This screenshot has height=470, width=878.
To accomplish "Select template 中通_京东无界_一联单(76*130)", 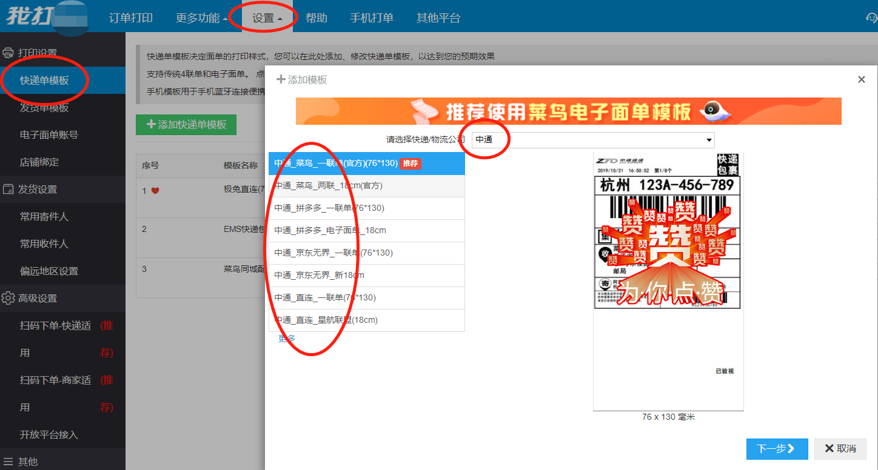I will point(367,253).
